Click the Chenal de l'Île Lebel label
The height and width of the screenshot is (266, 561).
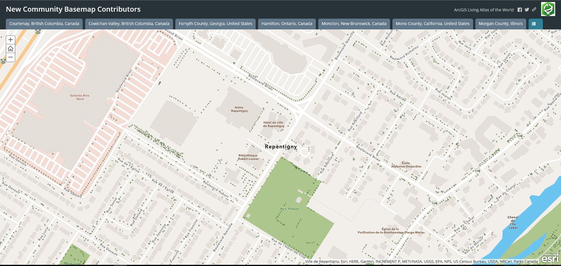(x=513, y=222)
